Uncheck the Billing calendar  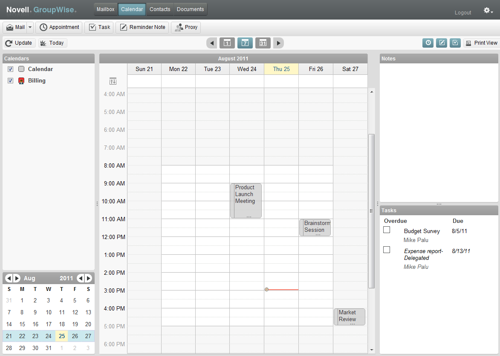[x=10, y=80]
